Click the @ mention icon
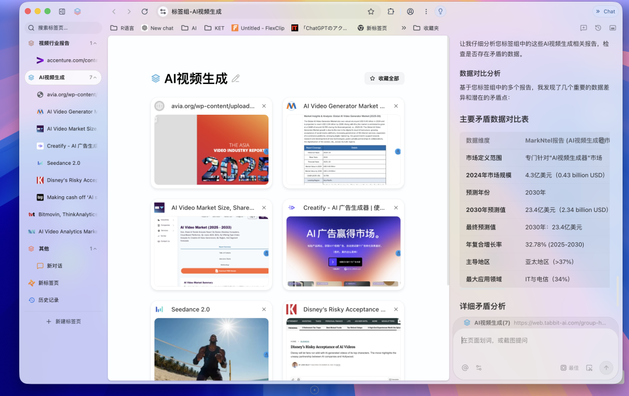The width and height of the screenshot is (629, 396). (465, 367)
